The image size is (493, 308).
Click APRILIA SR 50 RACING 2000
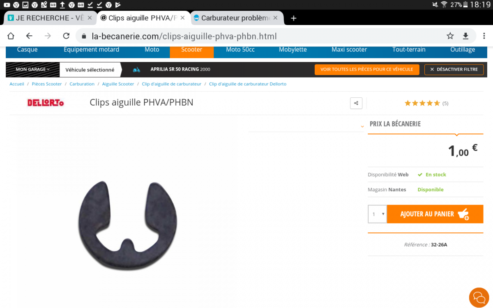coord(180,69)
